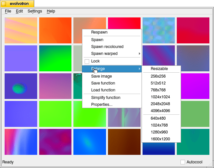Image resolution: width=214 pixels, height=168 pixels.
Task: Select the medium green thumbnail at the right of the fourth row
Action: [x=195, y=114]
